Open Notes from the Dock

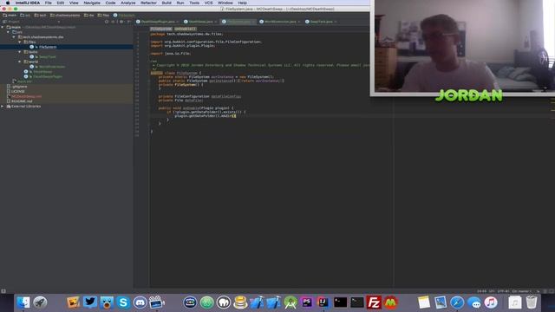click(x=424, y=302)
